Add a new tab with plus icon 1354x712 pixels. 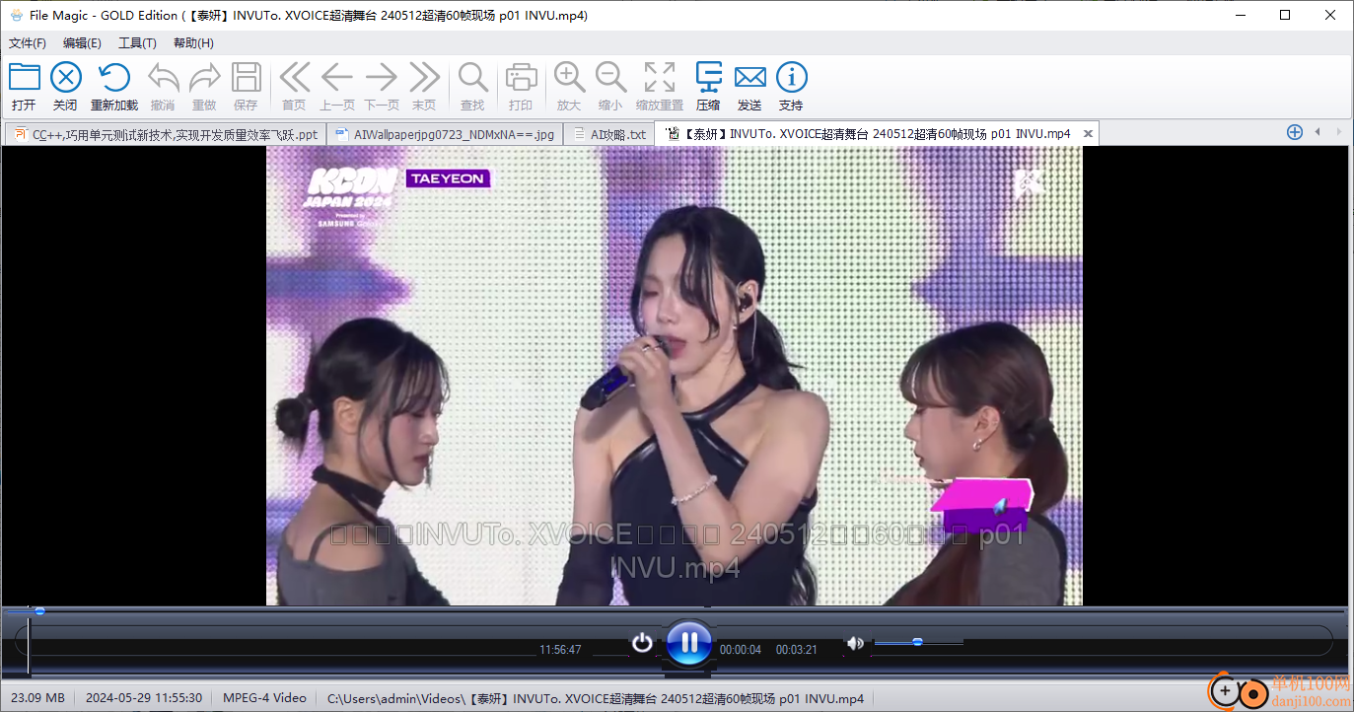(1295, 132)
